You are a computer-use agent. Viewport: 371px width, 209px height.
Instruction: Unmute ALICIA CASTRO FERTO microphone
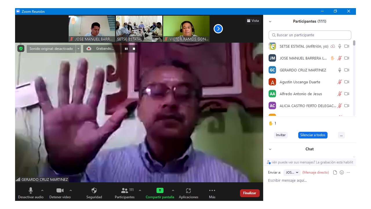(x=340, y=106)
